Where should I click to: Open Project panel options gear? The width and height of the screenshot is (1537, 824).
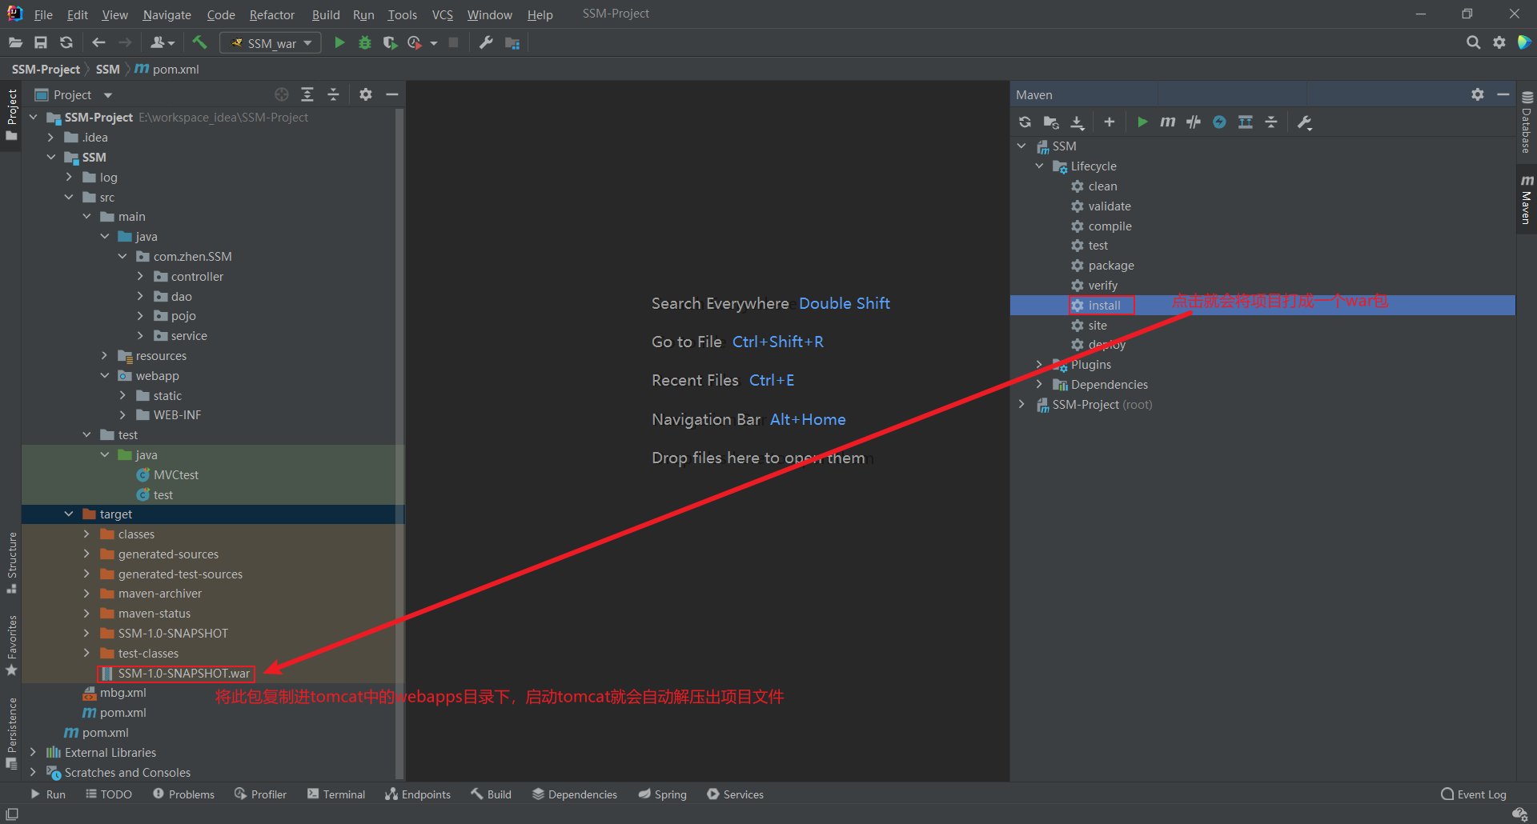coord(366,94)
